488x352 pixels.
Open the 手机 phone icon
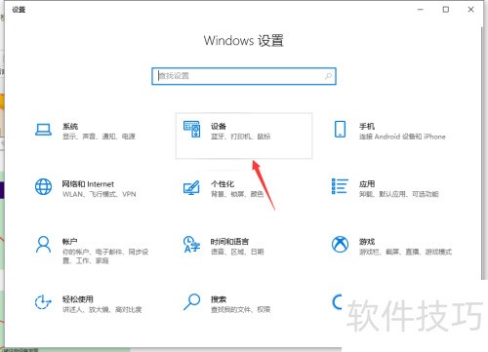point(340,129)
